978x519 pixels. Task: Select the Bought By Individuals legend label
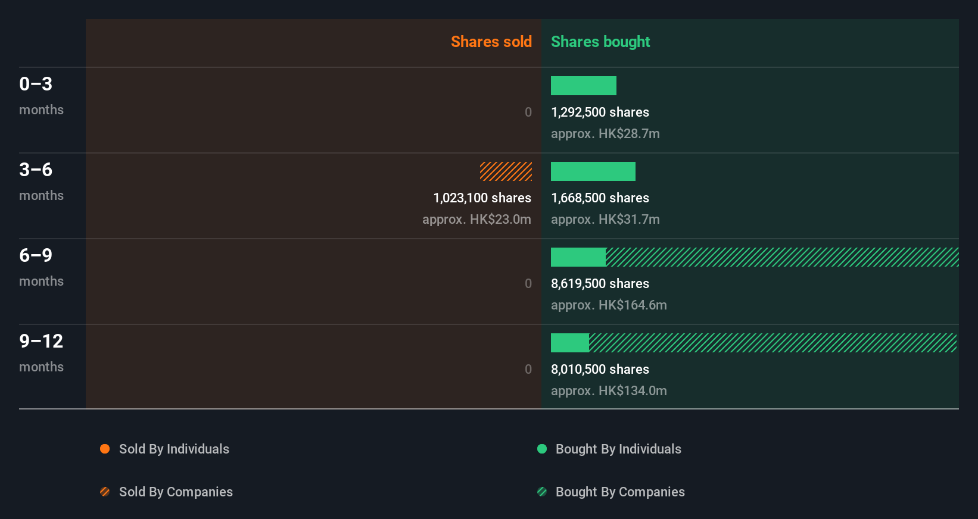[618, 449]
